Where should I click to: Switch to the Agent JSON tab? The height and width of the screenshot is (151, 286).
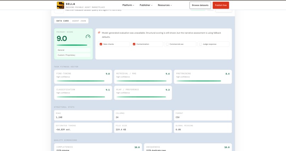79,21
